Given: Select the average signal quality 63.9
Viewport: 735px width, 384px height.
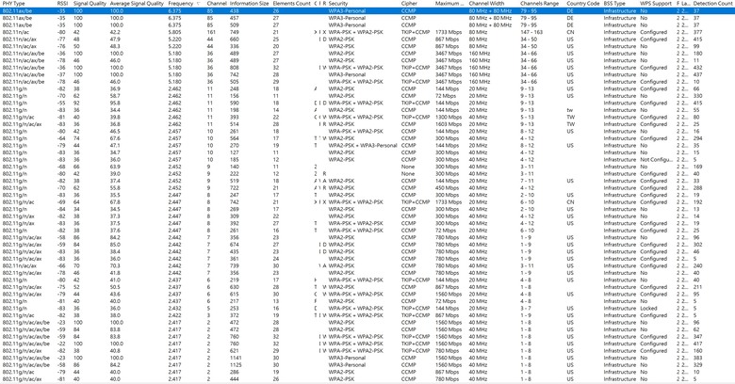Looking at the screenshot, I should tap(115, 167).
